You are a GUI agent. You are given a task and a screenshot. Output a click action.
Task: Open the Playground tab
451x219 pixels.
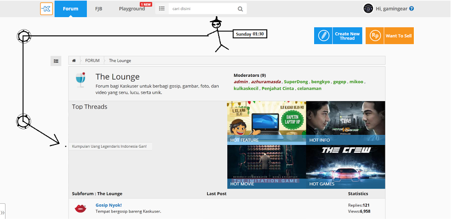point(132,9)
